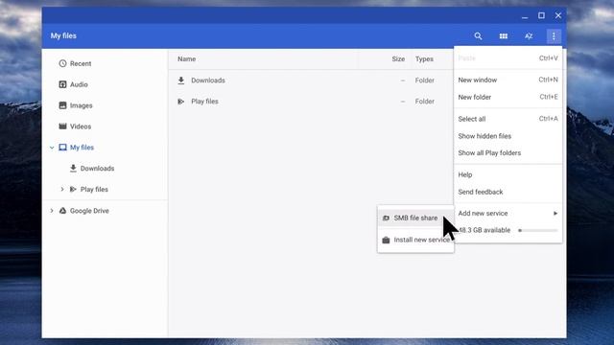The width and height of the screenshot is (614, 345).
Task: Click the 48.3 GB available text
Action: point(484,230)
